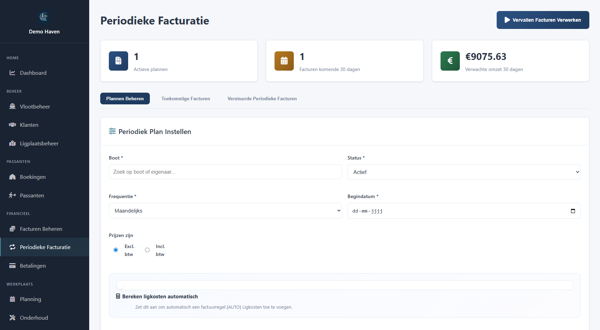Open Facturen Beheren in the sidebar
This screenshot has width=600, height=330.
tap(44, 229)
